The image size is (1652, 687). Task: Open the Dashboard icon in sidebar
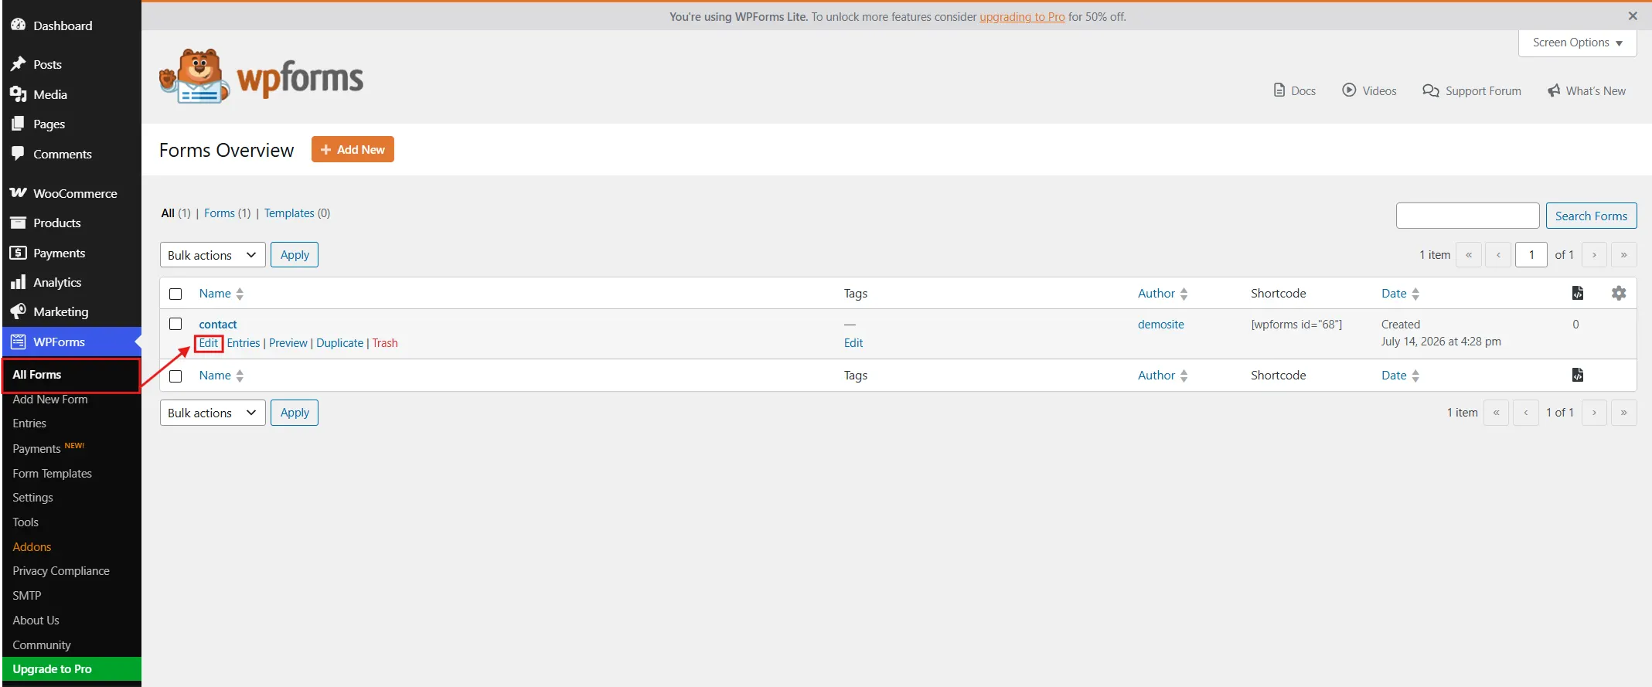pos(18,25)
